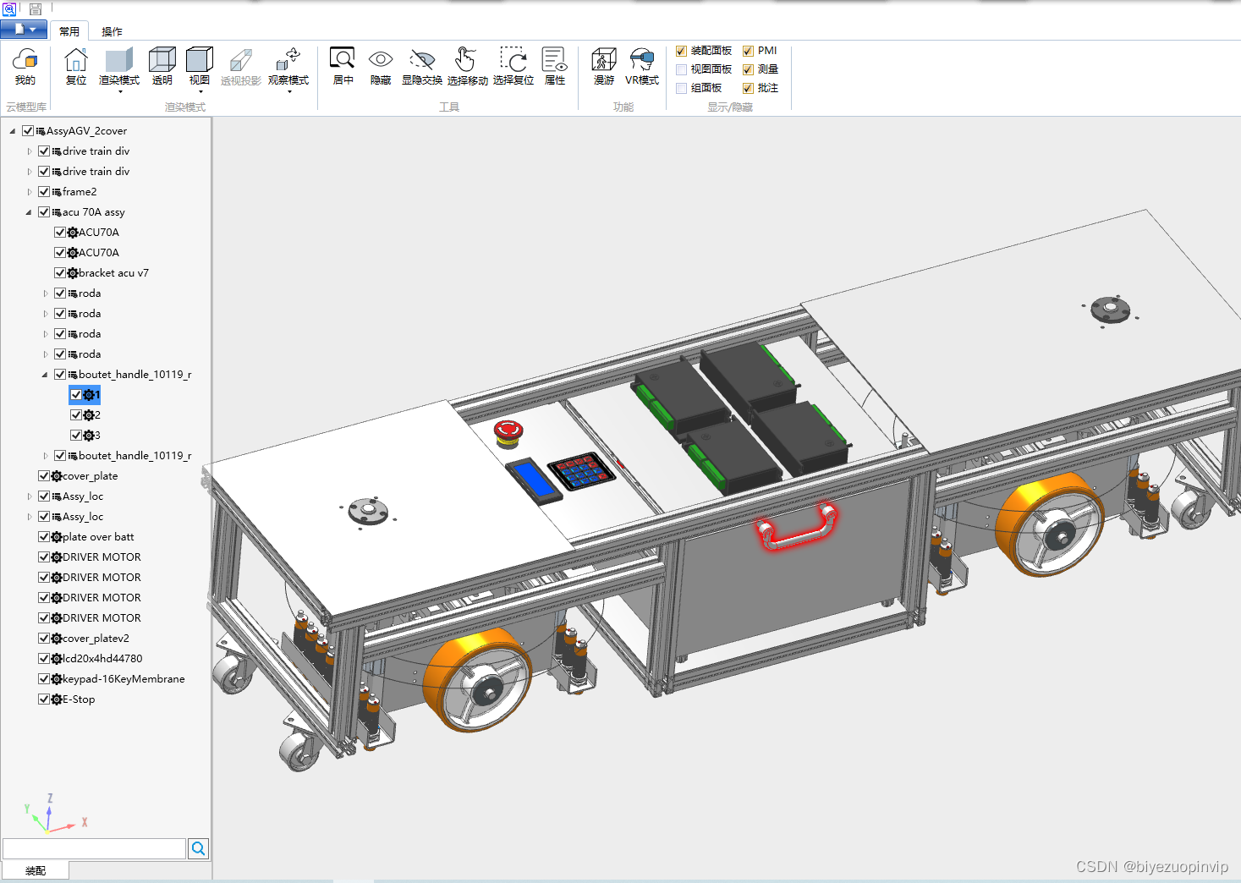Select cover_platev2 in the tree
Viewport: 1241px width, 883px height.
pyautogui.click(x=96, y=639)
